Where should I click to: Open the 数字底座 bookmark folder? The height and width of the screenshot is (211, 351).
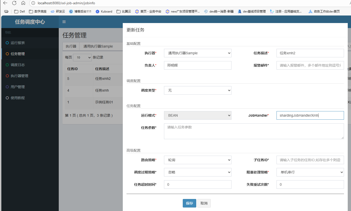click(37, 11)
